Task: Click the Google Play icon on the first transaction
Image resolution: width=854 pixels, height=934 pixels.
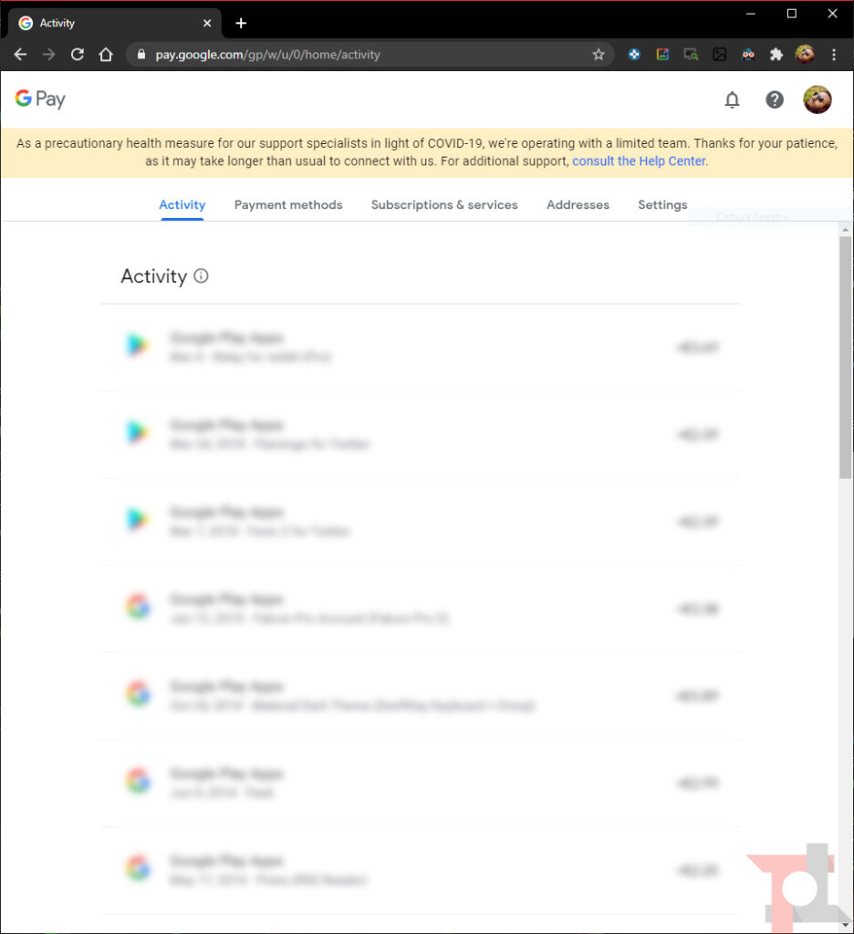Action: pos(138,346)
